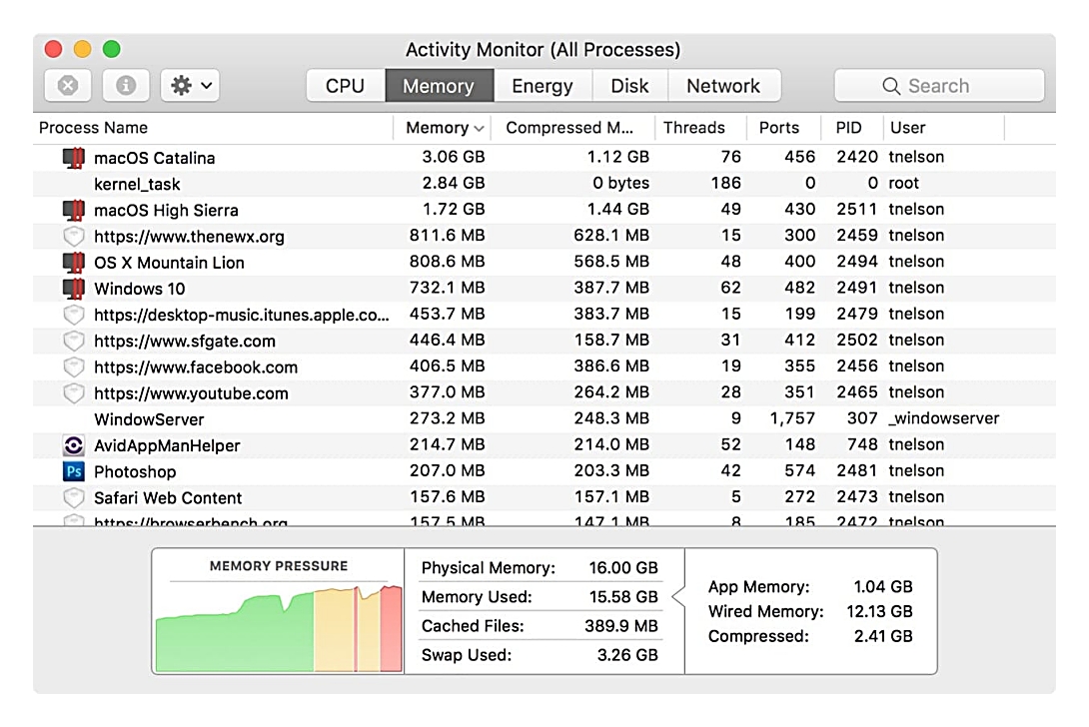Click into the Search field
Screen dimensions: 1089x727
(x=939, y=86)
